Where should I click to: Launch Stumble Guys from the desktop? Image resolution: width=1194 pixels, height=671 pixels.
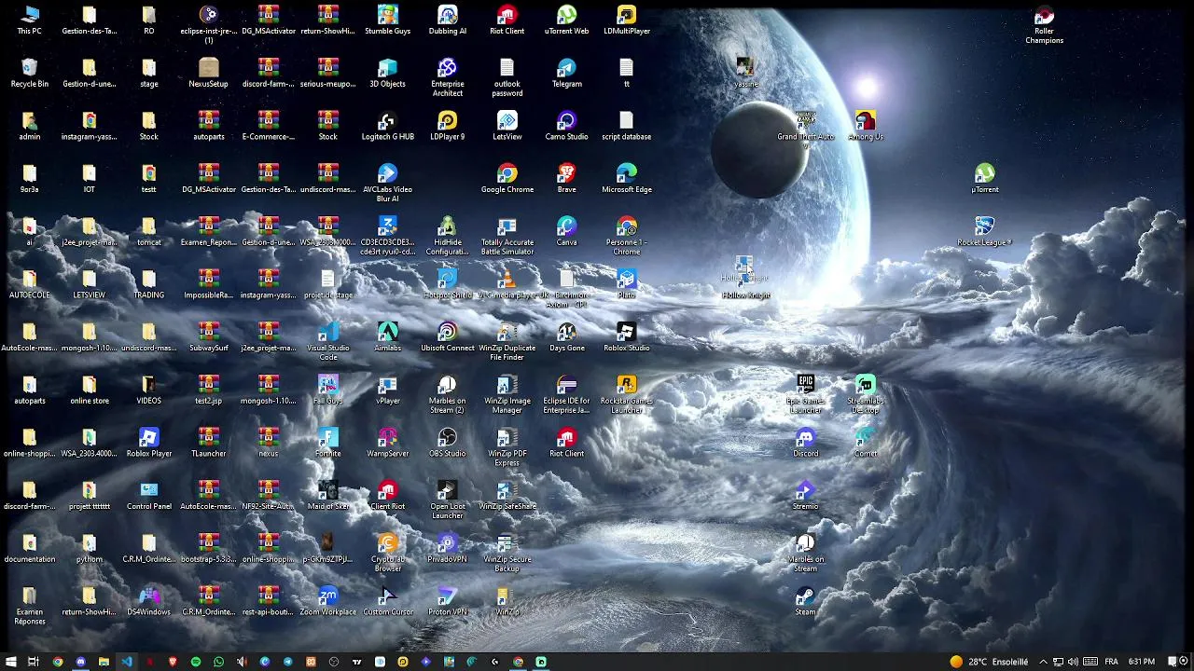pos(387,21)
